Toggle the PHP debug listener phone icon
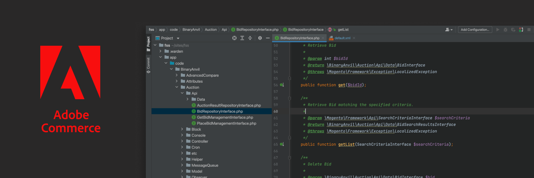 pos(521,30)
